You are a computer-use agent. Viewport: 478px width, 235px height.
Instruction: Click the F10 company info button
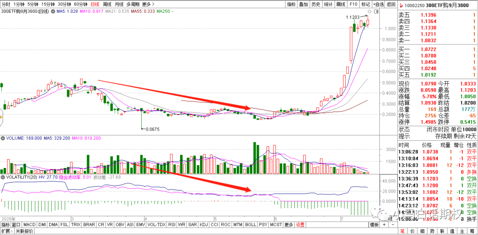(353, 4)
